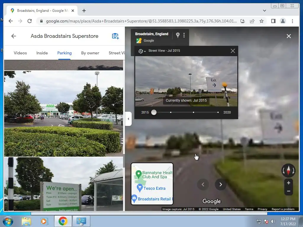Click site lock icon in address bar

pos(41,21)
